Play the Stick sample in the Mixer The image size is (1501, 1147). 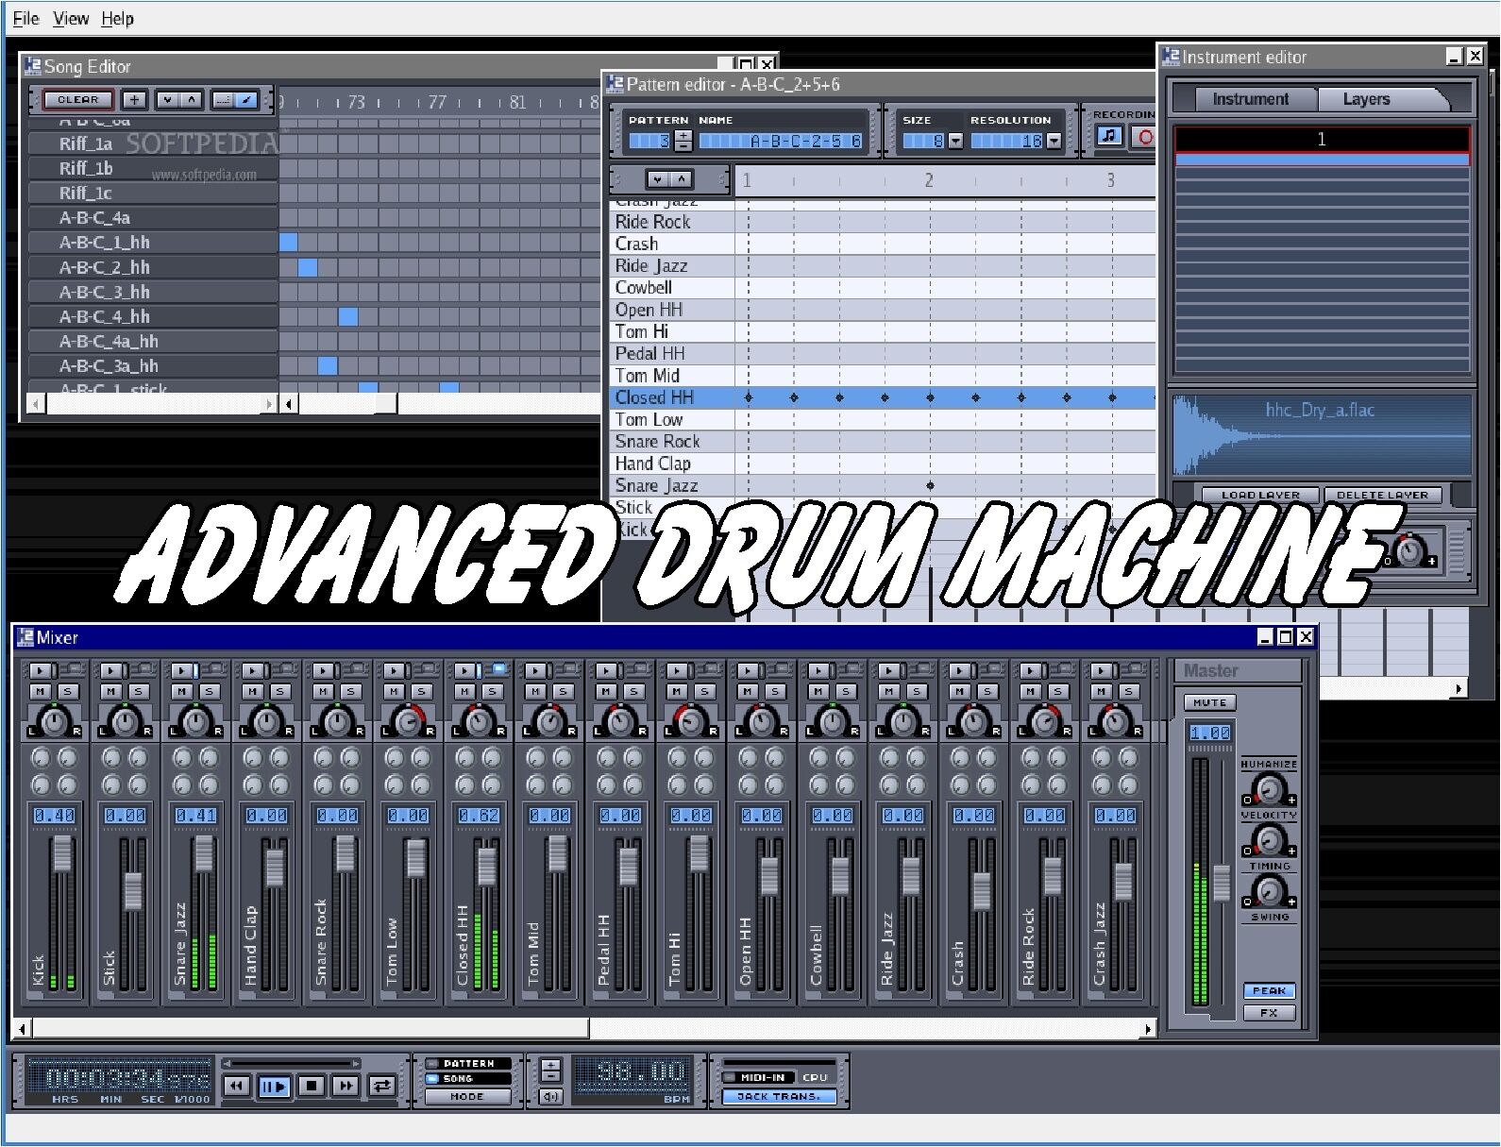pos(111,670)
